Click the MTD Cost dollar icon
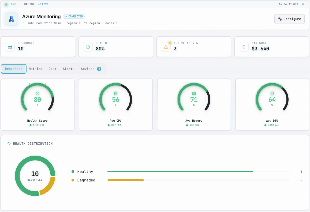This screenshot has height=212, width=310. click(x=244, y=47)
